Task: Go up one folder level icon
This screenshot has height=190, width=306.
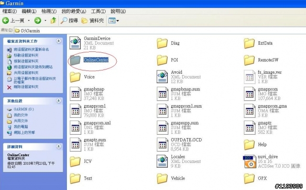Action: [53, 20]
